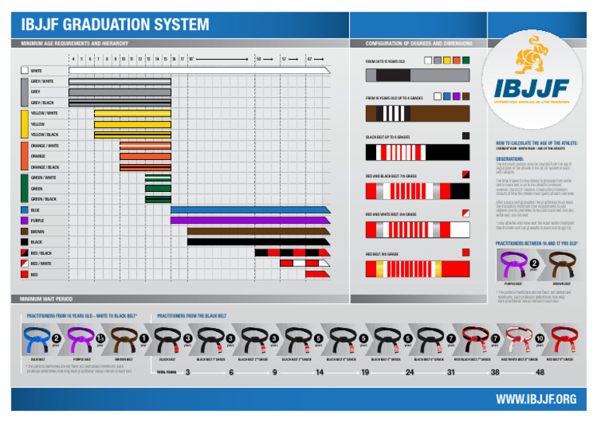This screenshot has width=597, height=422.
Task: Click the Red and White Belt 8th Grade caption
Action: [x=391, y=214]
